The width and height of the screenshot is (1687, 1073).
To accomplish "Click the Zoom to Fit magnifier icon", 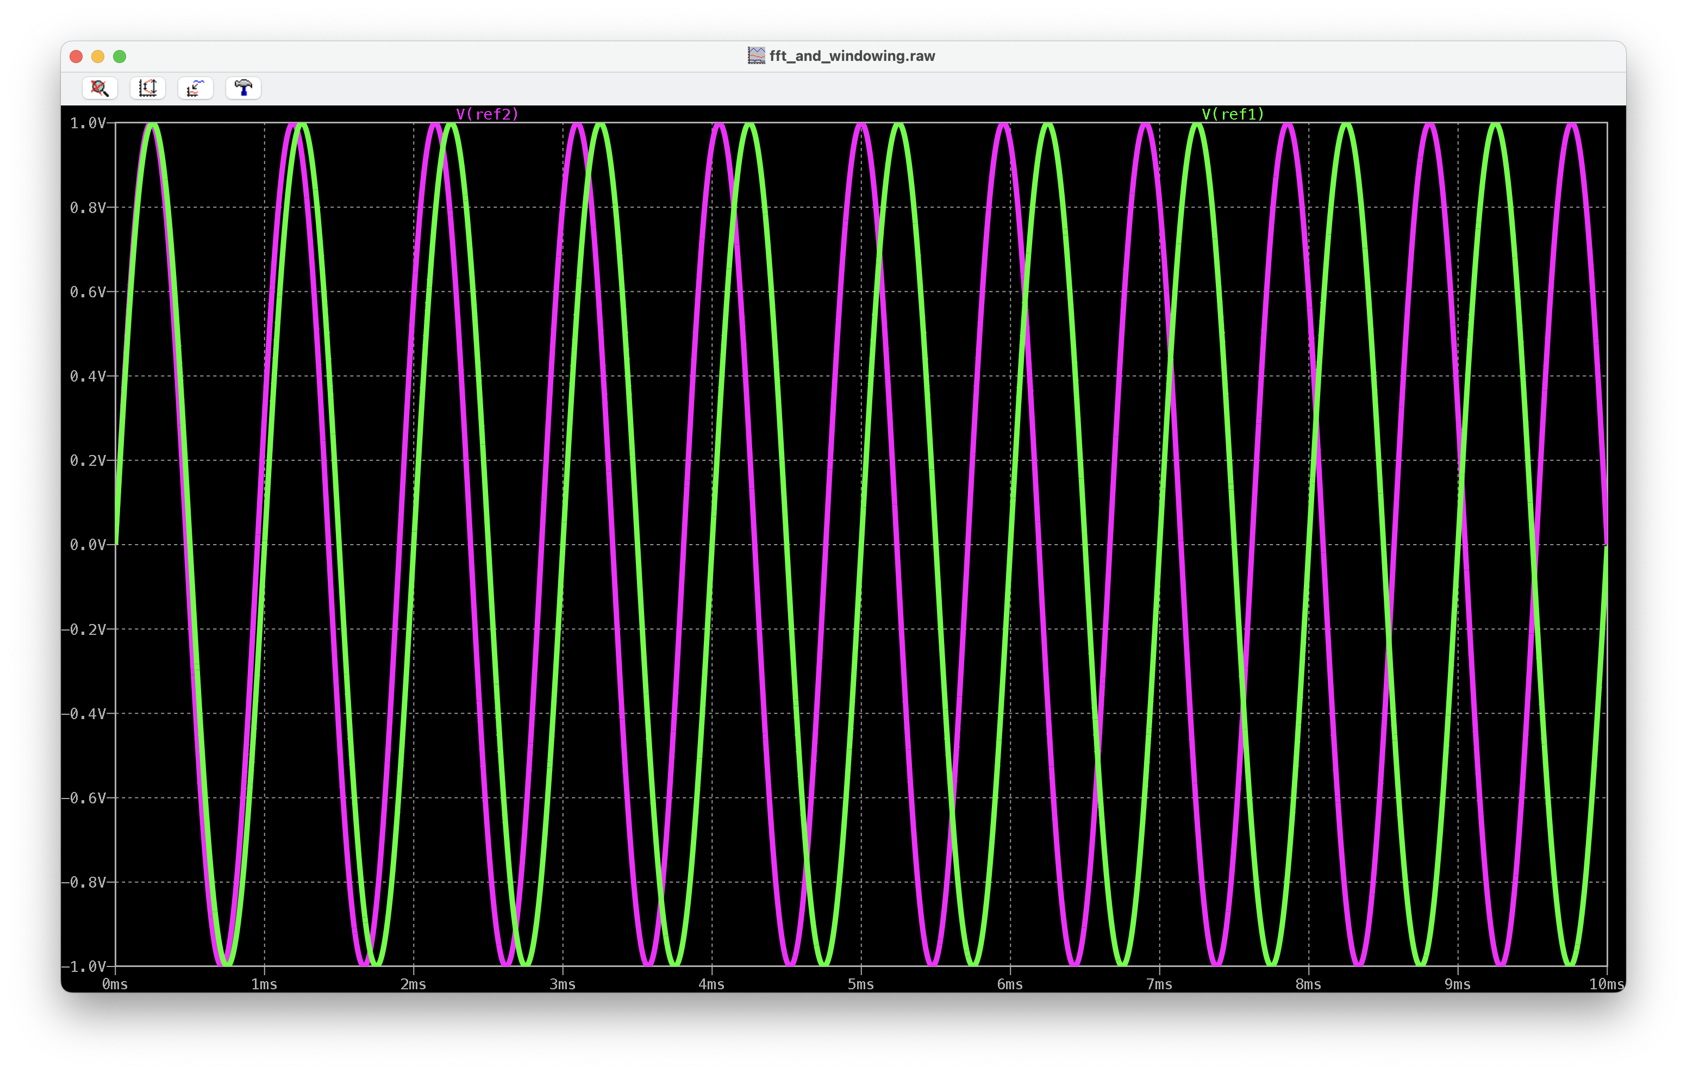I will 99,88.
